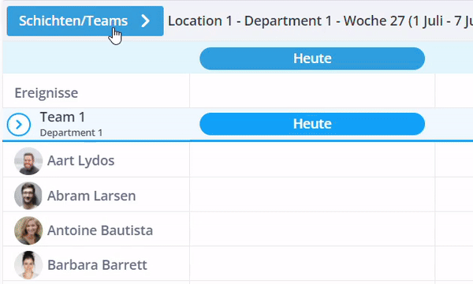Click the Department 1 subtitle under Team 1
This screenshot has height=284, width=473.
[71, 133]
